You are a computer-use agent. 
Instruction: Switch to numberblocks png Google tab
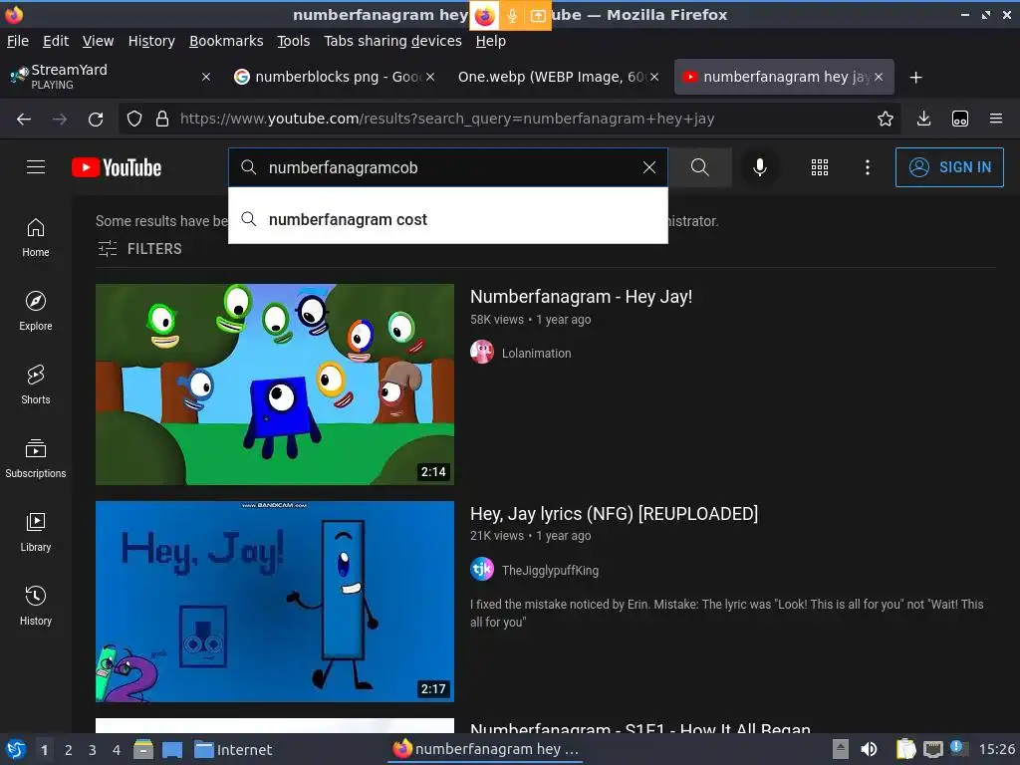point(334,77)
